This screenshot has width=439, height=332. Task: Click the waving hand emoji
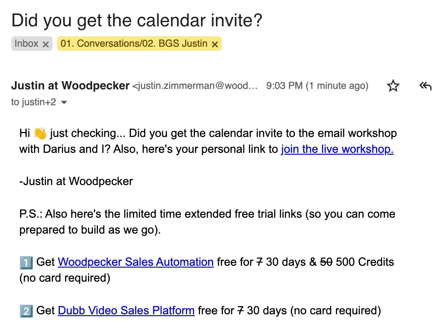click(40, 134)
